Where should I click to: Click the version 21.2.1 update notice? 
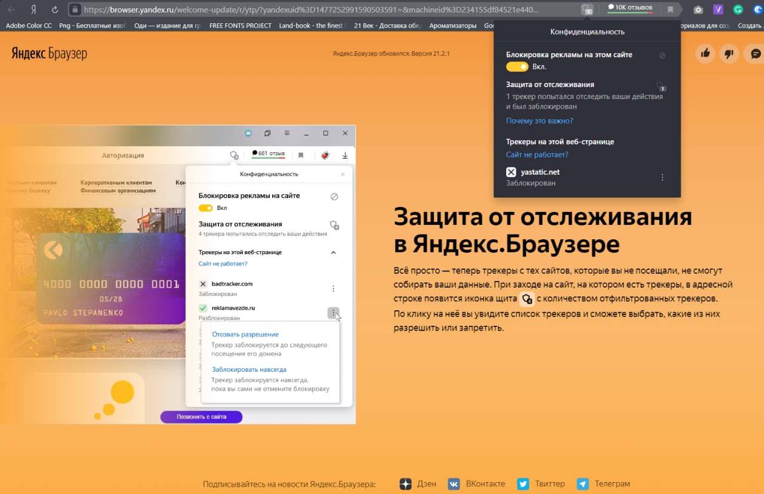point(391,54)
